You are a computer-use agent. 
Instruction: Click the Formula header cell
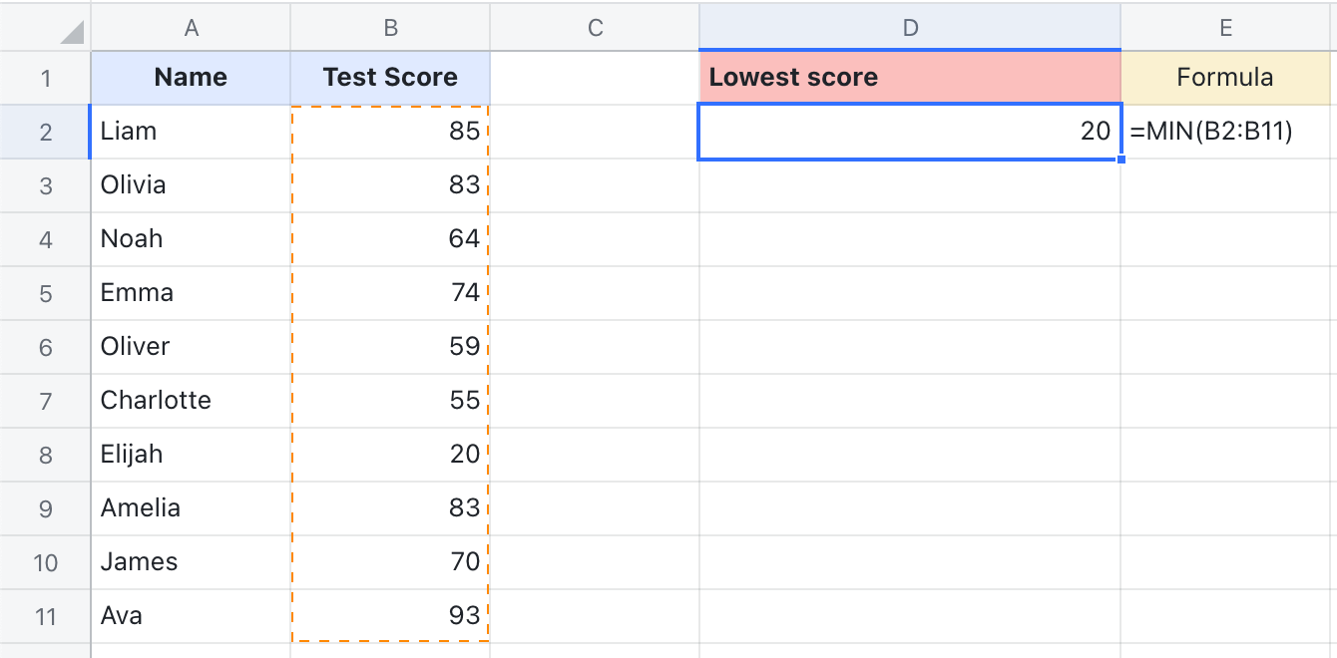(x=1225, y=77)
